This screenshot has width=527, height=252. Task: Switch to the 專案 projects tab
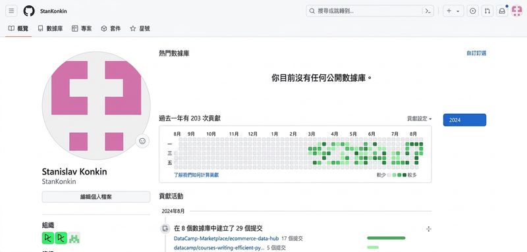pyautogui.click(x=82, y=28)
